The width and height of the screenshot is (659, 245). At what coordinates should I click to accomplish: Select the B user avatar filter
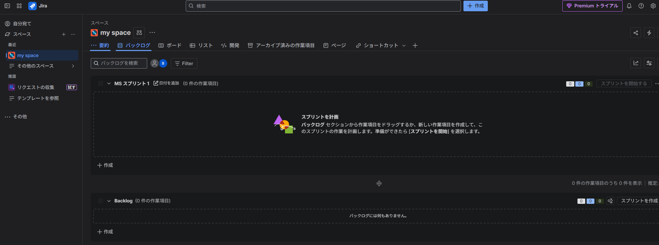tap(163, 63)
